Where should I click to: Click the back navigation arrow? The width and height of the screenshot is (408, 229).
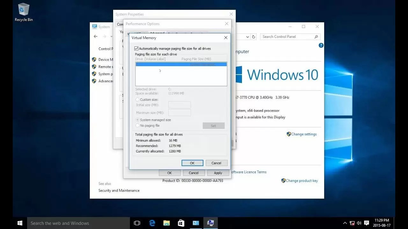point(95,37)
